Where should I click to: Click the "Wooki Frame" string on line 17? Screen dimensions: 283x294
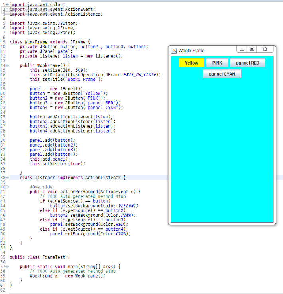[x=82, y=80]
